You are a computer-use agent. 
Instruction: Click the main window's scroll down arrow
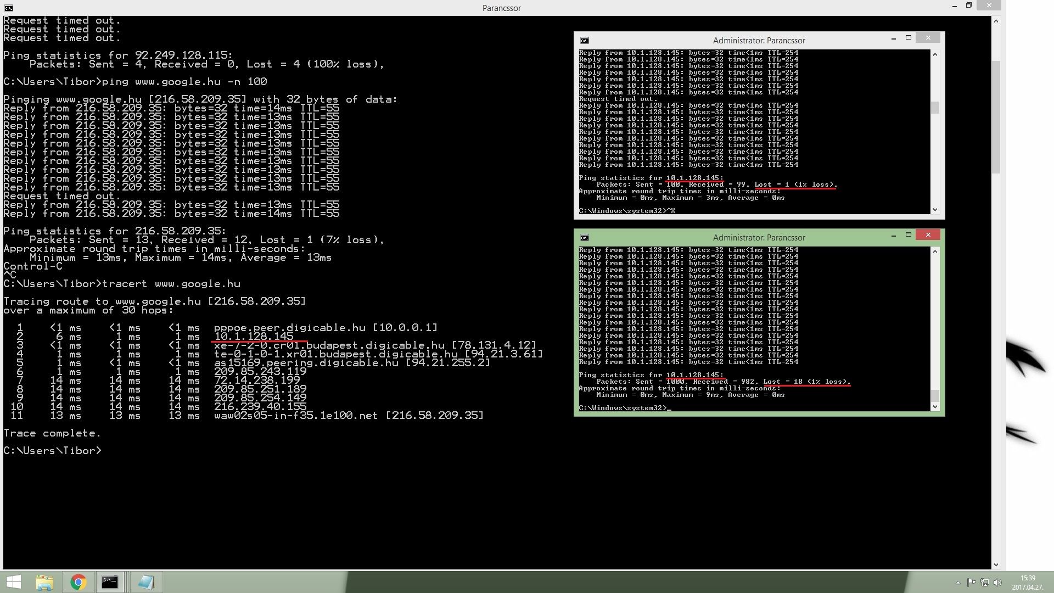(996, 565)
